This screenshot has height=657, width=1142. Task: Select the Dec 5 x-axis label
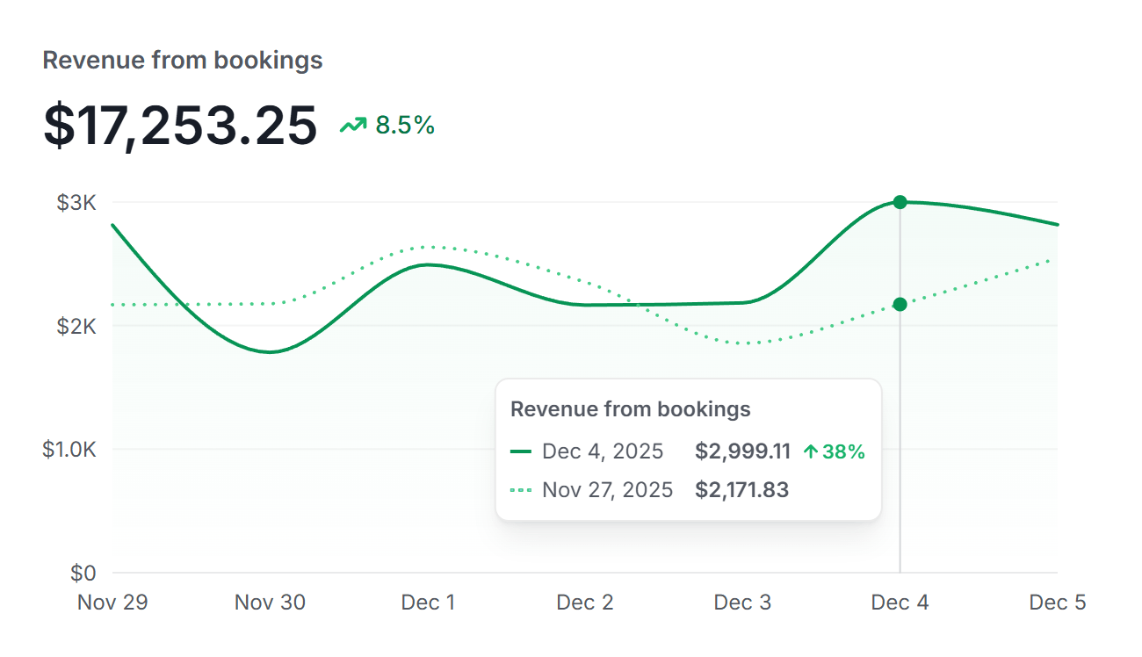tap(1057, 603)
